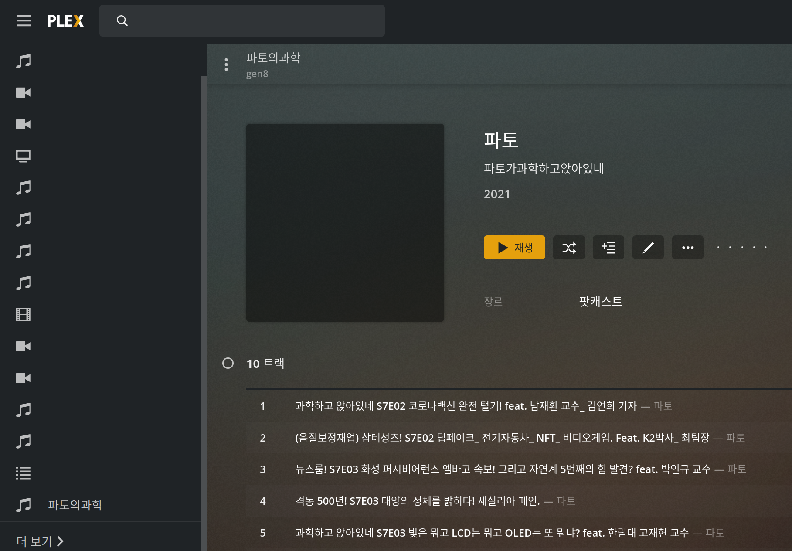The image size is (792, 551).
Task: Play track 4 격동 500년 S7E03
Action: [x=417, y=501]
